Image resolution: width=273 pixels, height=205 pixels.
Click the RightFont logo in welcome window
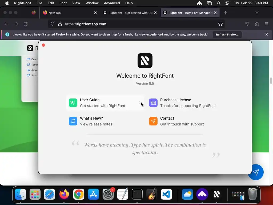[145, 61]
